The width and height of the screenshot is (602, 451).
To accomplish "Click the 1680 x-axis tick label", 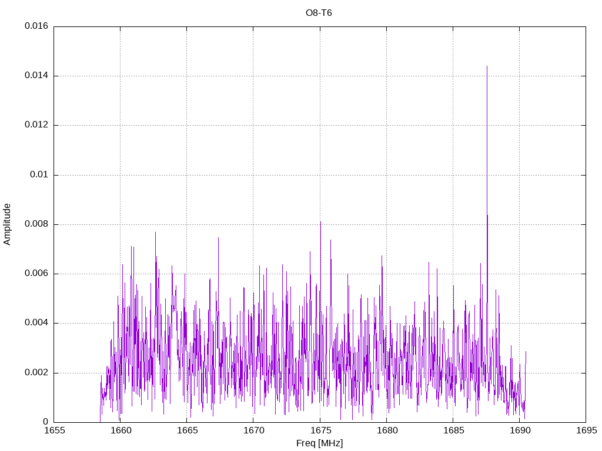I will click(387, 430).
